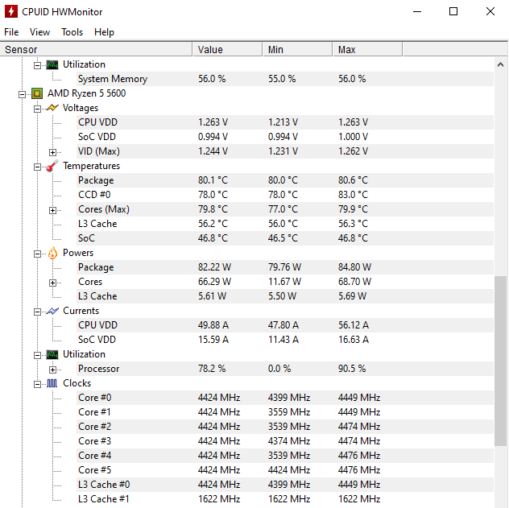Collapse the Utilization section above System Memory
509x508 pixels.
point(37,65)
